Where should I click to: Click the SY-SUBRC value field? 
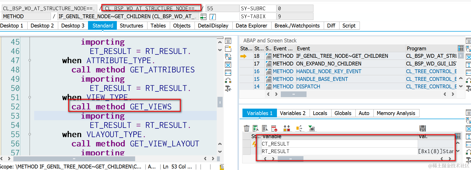(x=295, y=8)
